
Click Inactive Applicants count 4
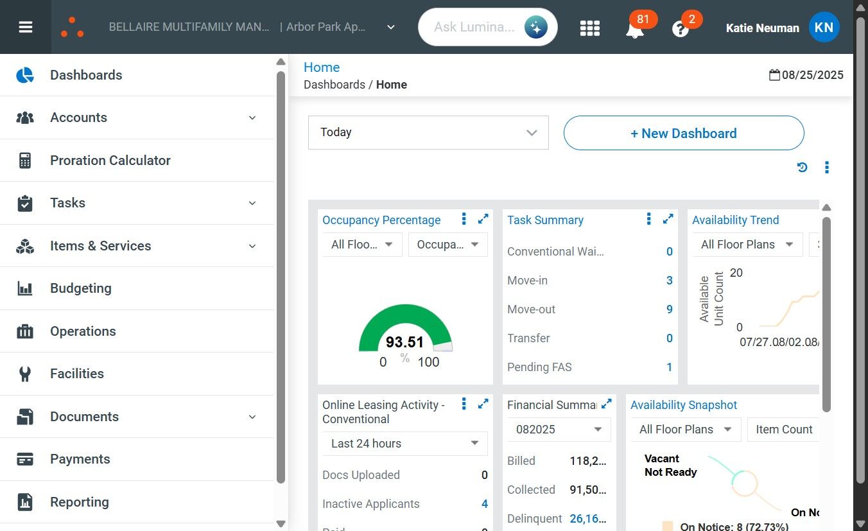click(485, 504)
